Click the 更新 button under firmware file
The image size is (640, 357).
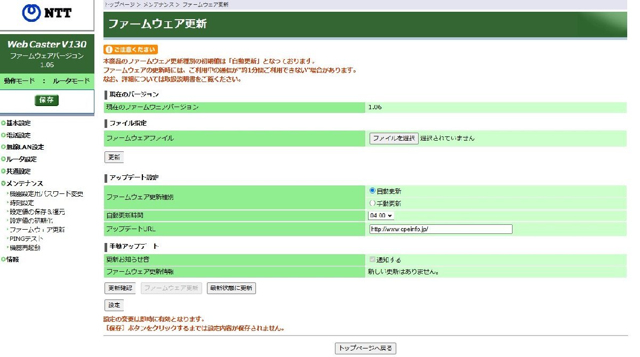pyautogui.click(x=114, y=158)
